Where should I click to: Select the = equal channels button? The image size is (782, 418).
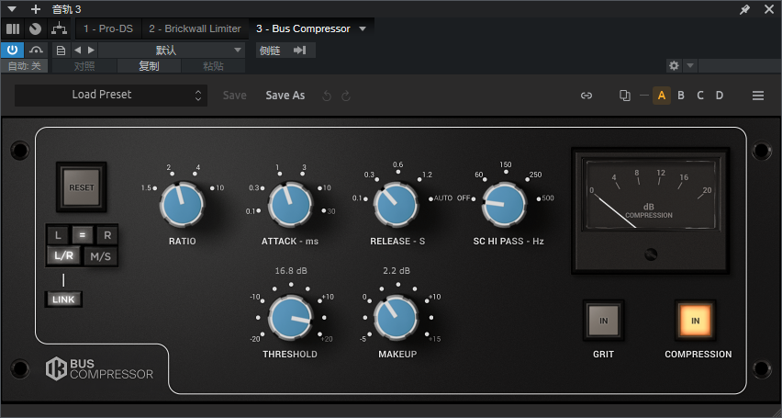click(83, 235)
